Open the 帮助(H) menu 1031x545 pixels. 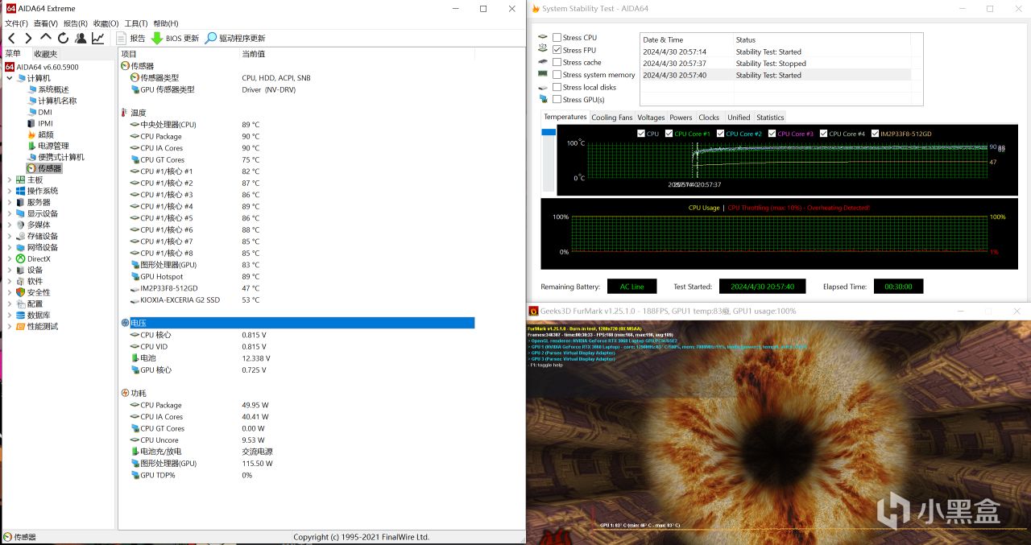click(166, 23)
